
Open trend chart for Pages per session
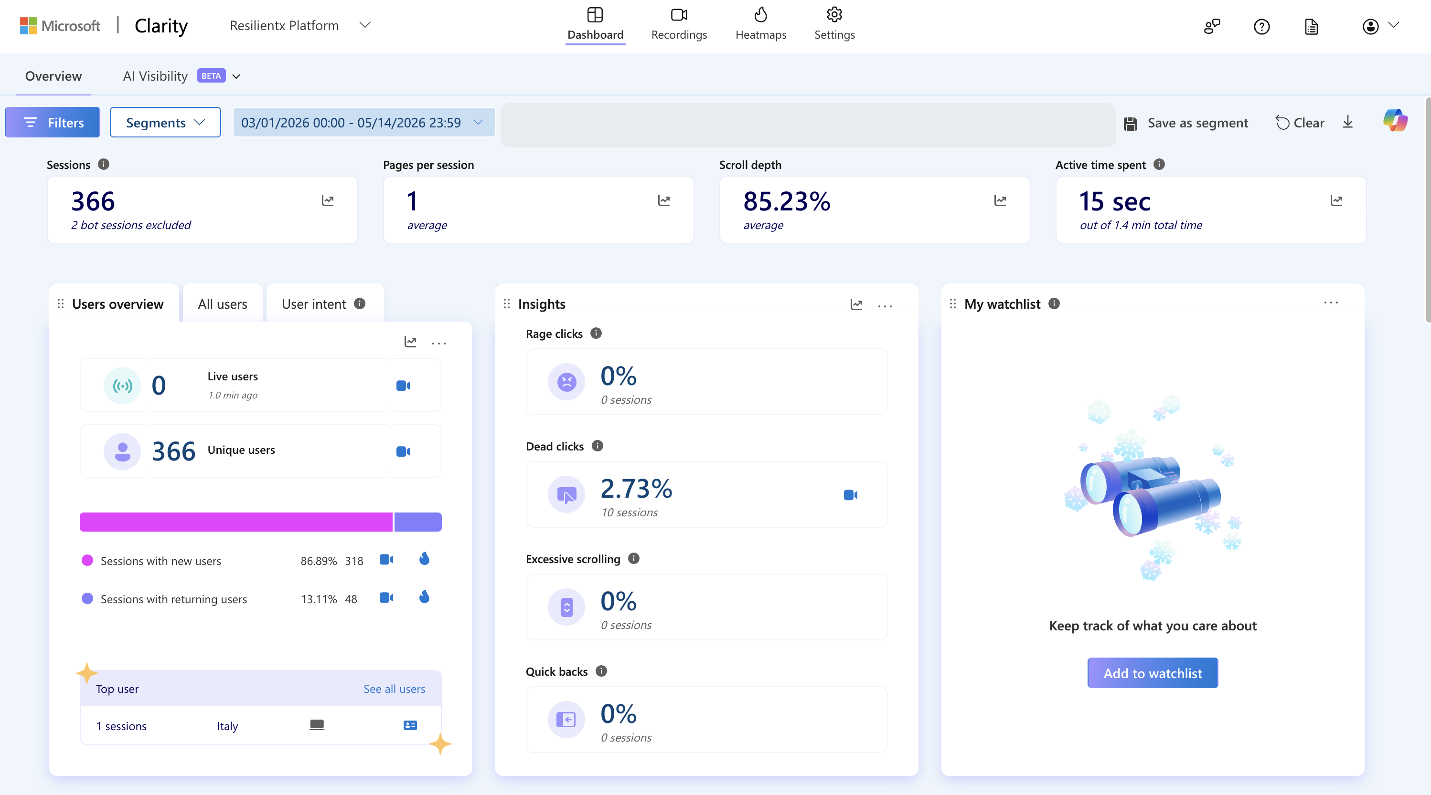(x=664, y=200)
